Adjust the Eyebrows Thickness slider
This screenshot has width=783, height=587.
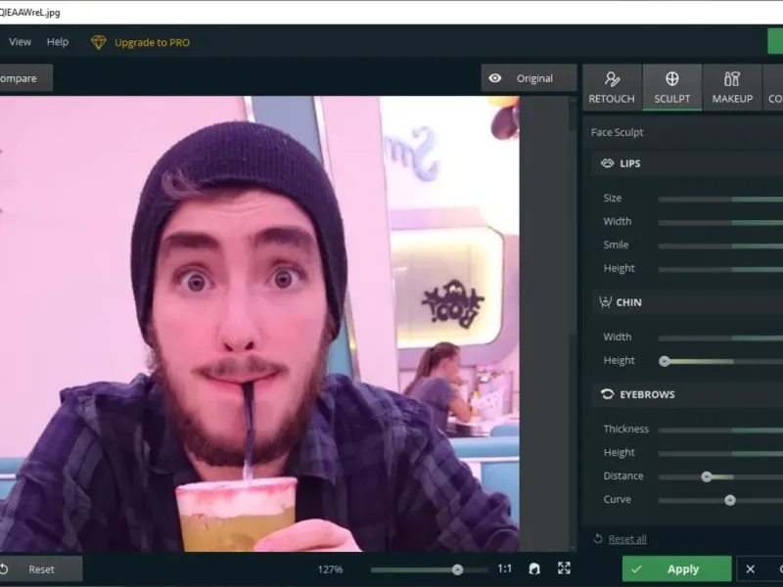[720, 429]
